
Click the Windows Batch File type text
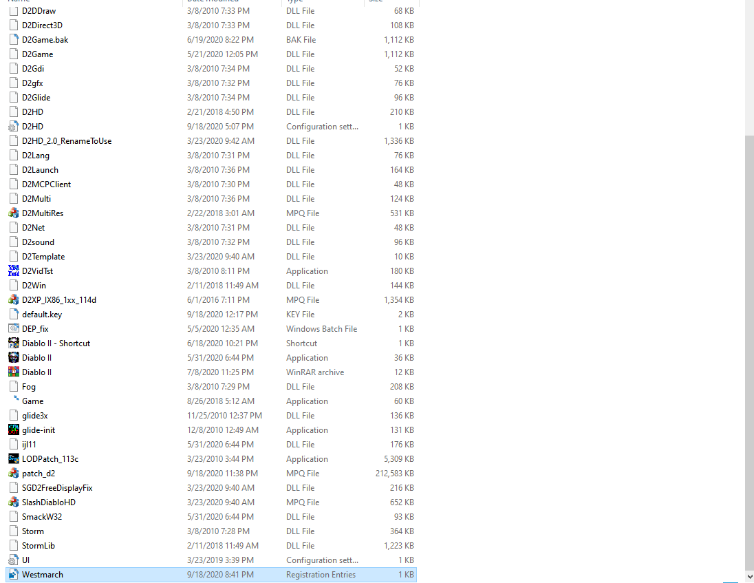click(322, 328)
